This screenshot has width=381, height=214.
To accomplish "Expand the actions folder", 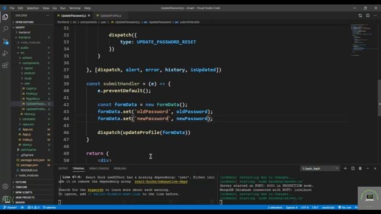I will point(27,58).
